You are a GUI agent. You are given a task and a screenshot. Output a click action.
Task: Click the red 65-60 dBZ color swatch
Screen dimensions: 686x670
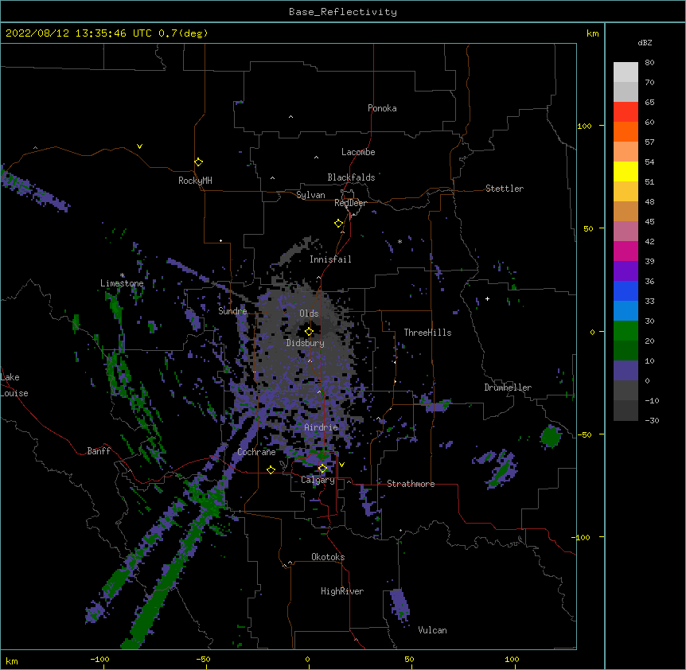pyautogui.click(x=626, y=112)
